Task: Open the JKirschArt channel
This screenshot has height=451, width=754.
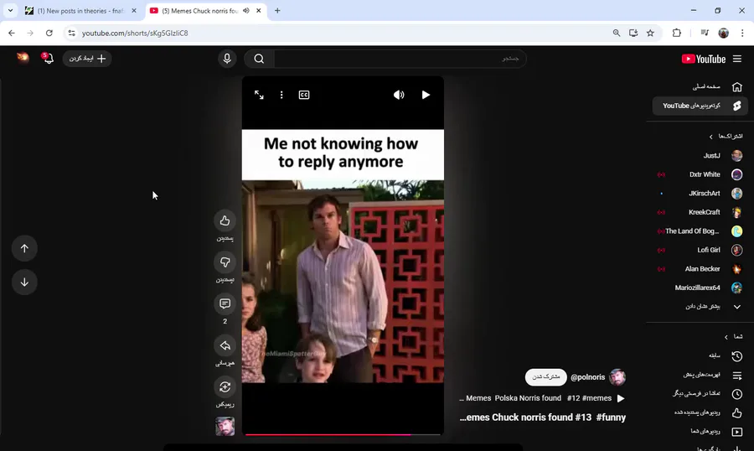Action: (700, 193)
